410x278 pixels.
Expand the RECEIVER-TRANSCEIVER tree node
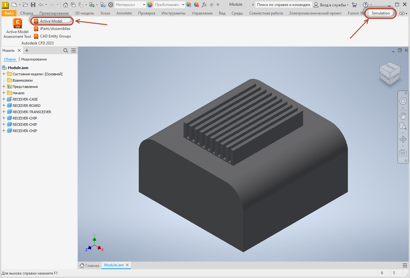4,112
